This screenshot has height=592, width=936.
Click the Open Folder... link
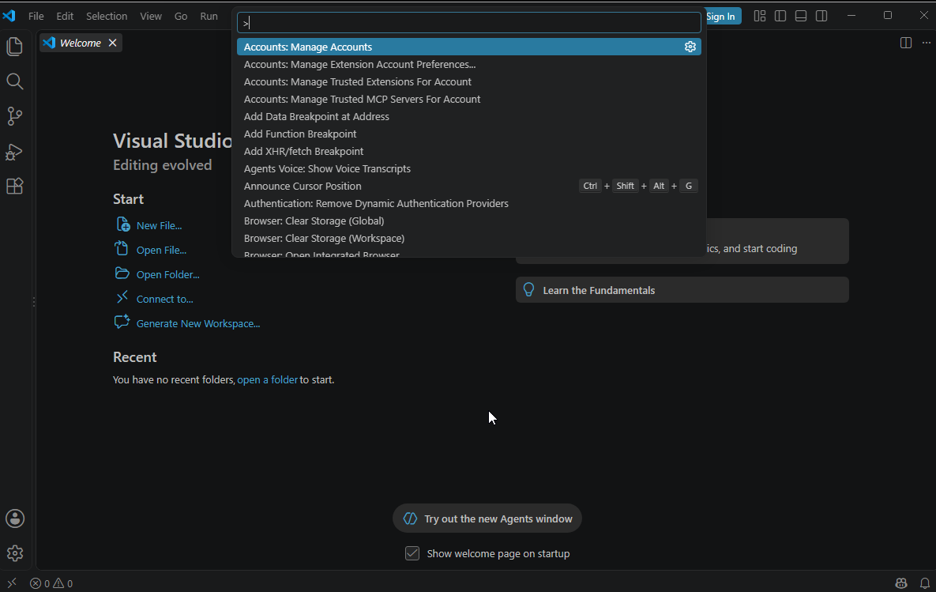(x=167, y=275)
